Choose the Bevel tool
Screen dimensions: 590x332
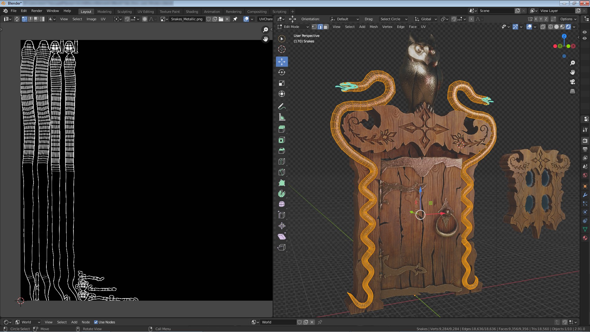[x=281, y=151]
